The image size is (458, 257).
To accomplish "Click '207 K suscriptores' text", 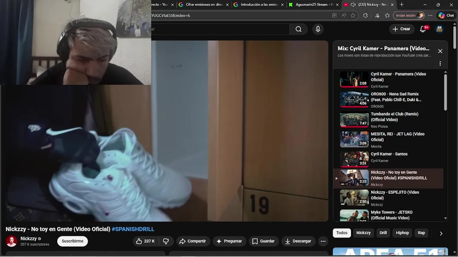I will (35, 245).
